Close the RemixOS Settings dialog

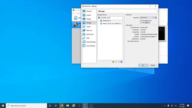pyautogui.click(x=156, y=6)
